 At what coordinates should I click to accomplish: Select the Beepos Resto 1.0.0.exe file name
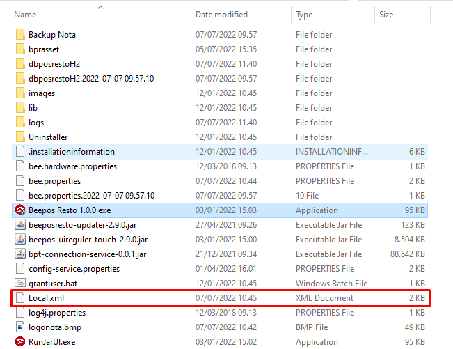(70, 210)
